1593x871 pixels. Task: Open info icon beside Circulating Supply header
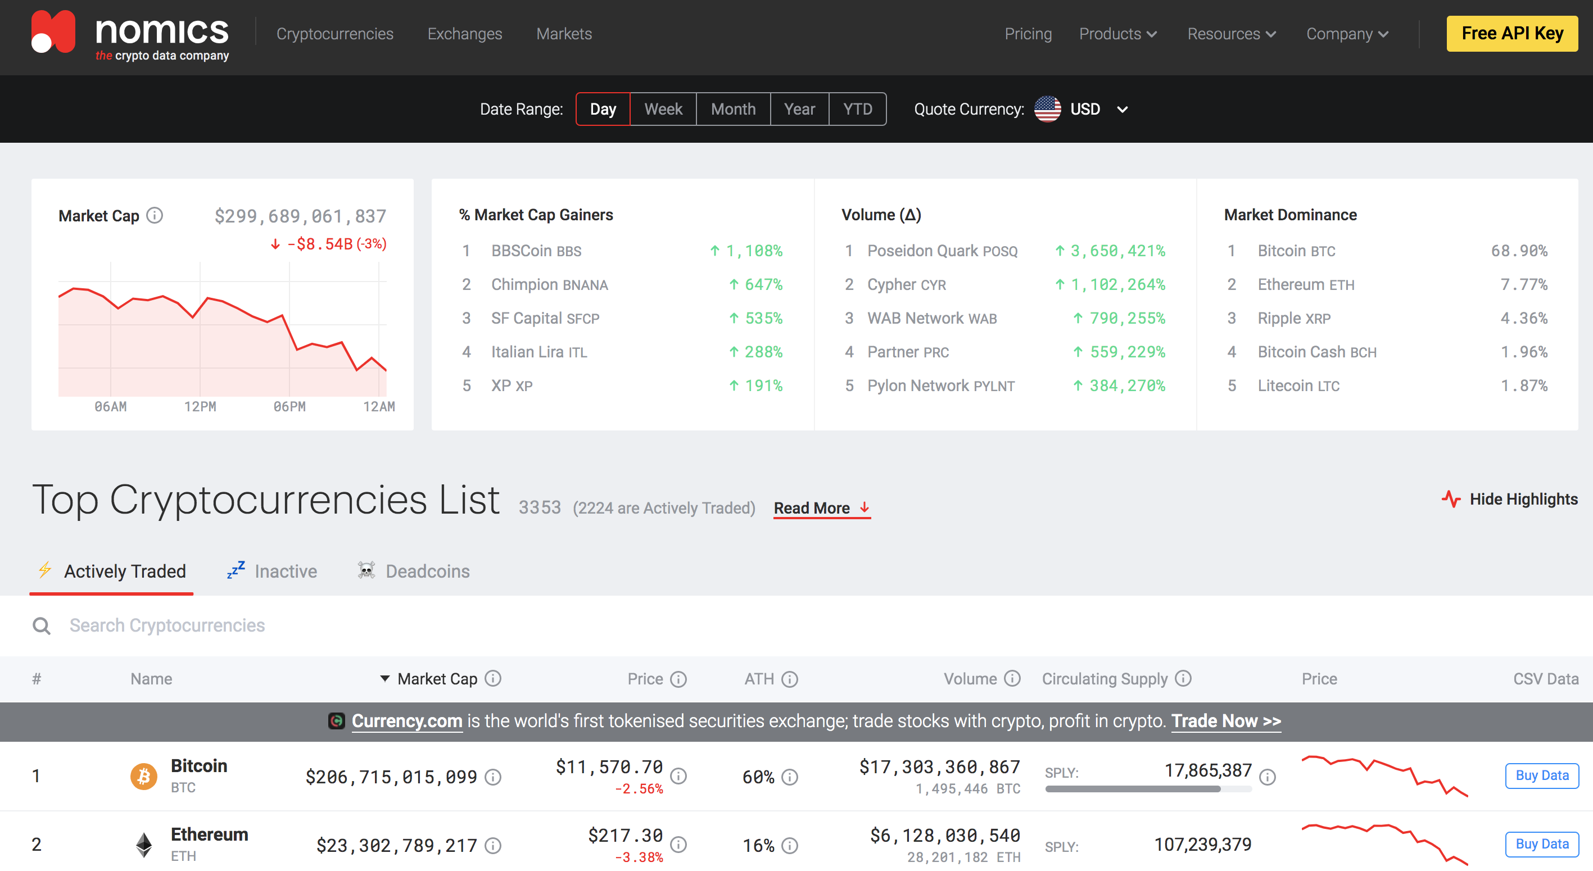click(x=1183, y=678)
